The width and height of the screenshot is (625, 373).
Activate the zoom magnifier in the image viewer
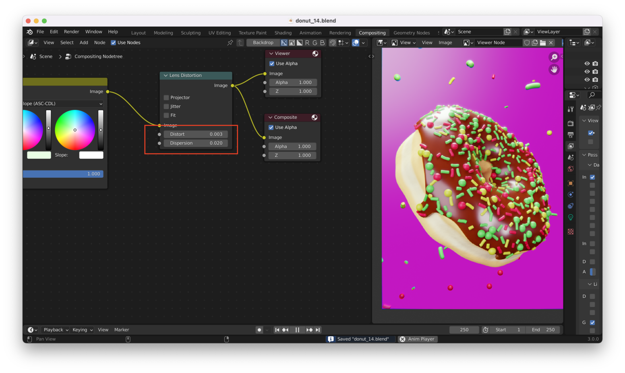[x=554, y=57]
